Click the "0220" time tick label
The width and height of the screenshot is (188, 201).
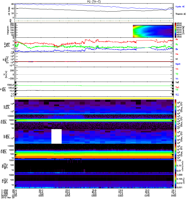[41, 196]
